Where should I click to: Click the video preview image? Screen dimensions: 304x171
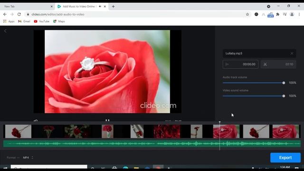pos(107,72)
